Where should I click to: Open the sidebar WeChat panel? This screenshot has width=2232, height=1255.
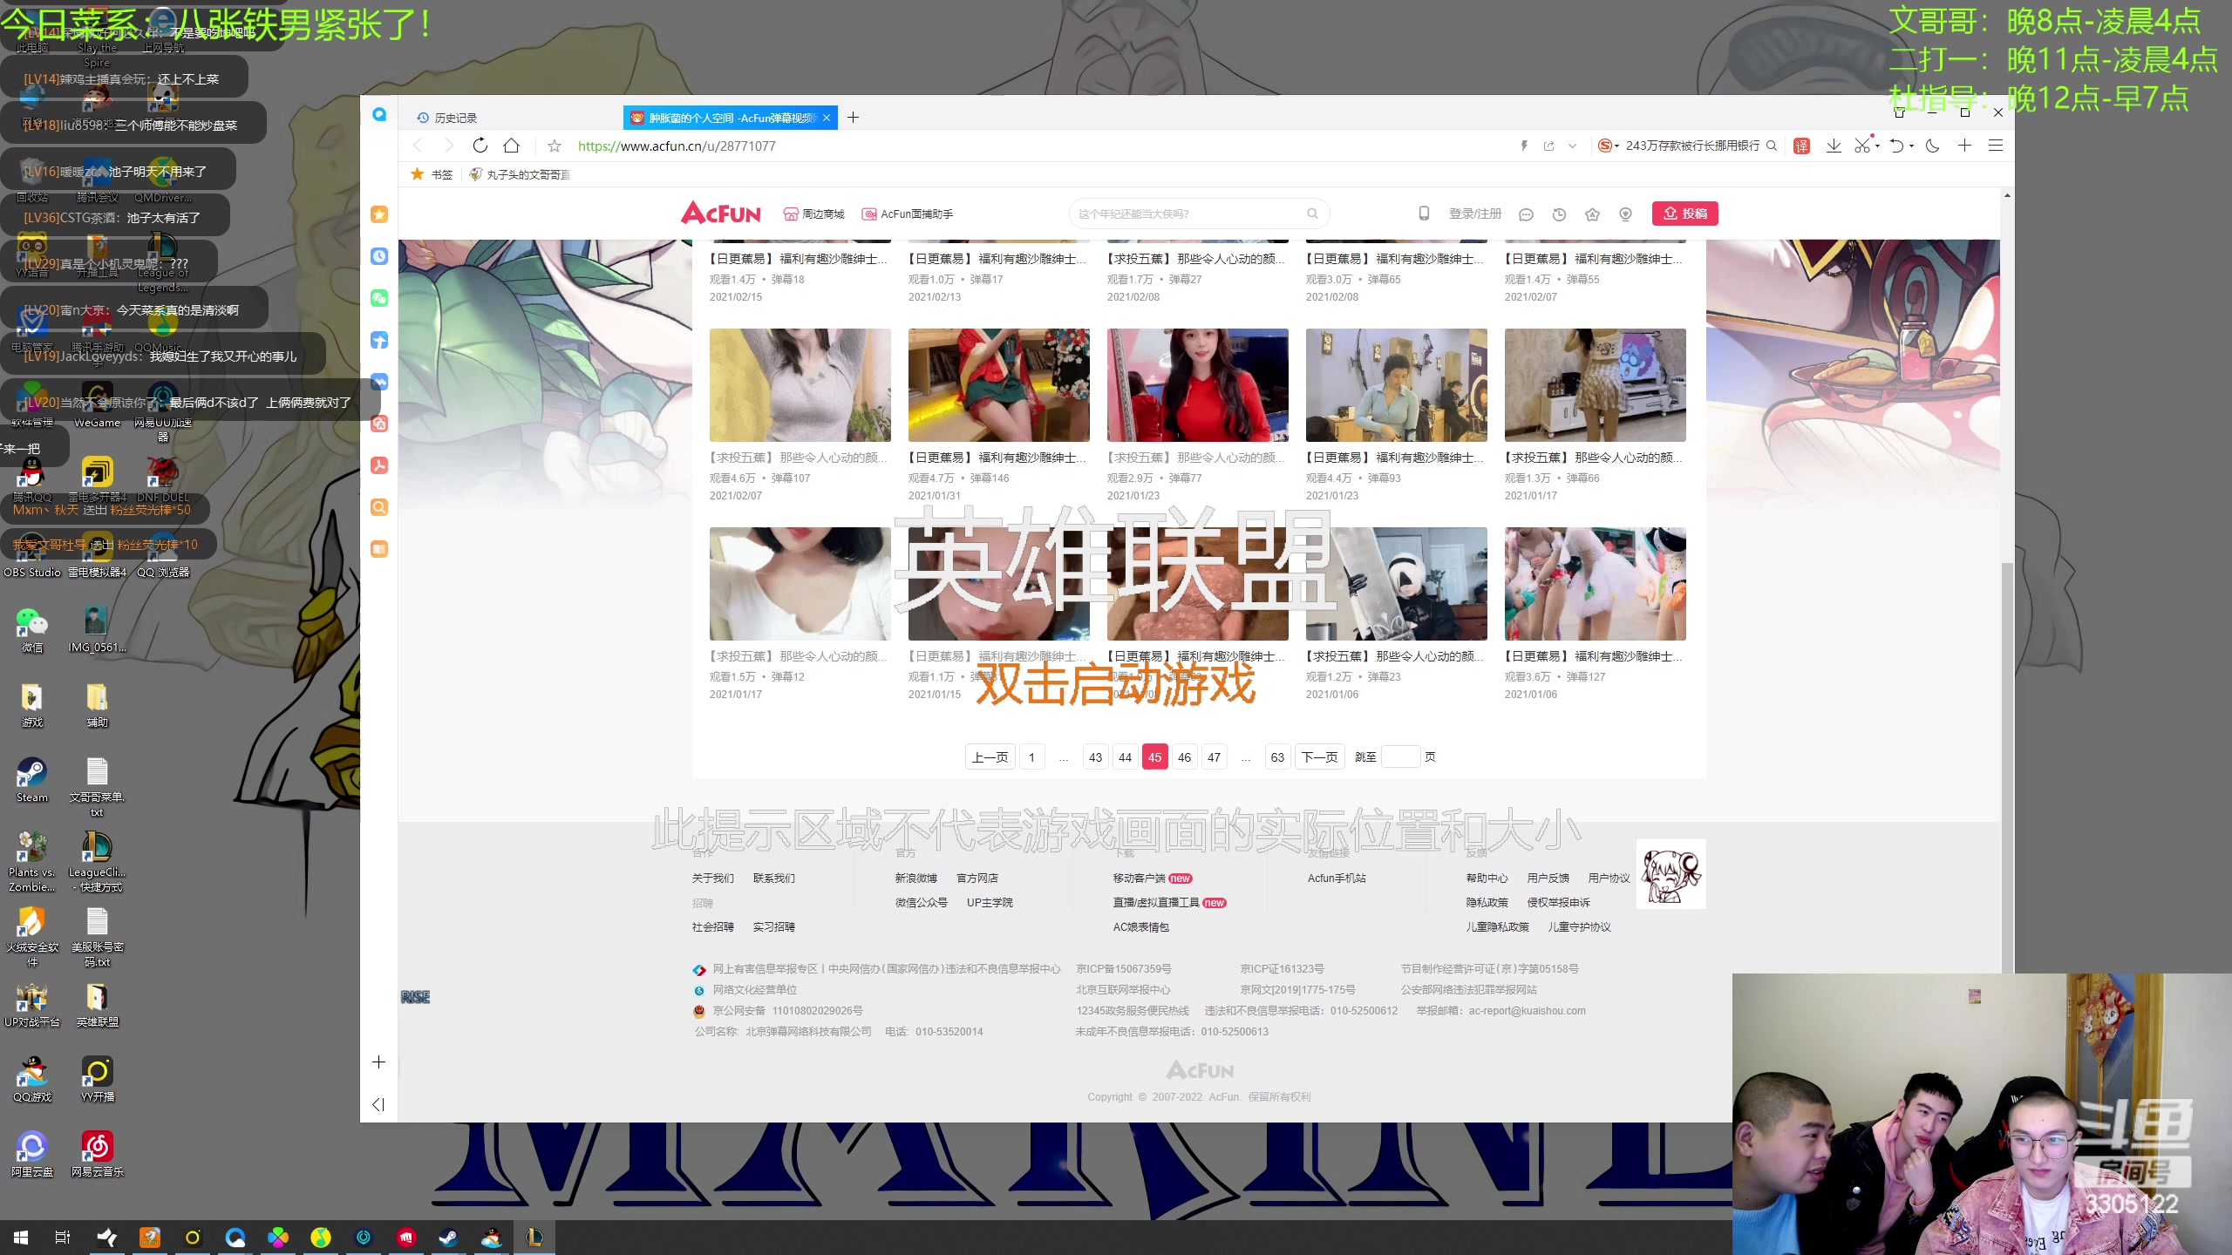coord(379,298)
